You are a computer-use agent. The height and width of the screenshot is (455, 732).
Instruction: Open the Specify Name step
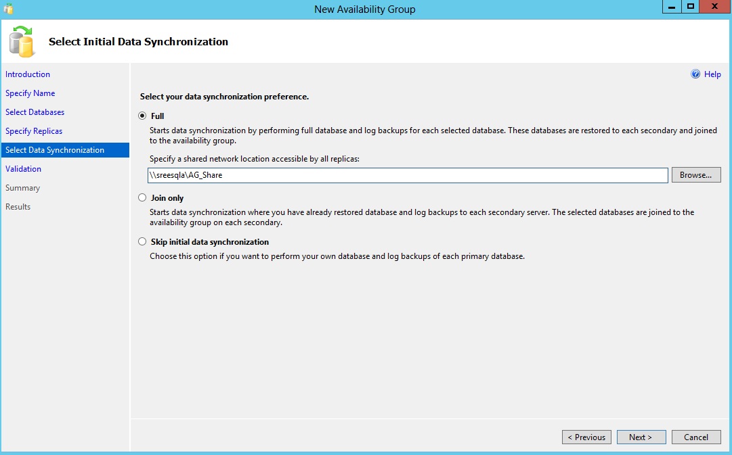pos(30,93)
